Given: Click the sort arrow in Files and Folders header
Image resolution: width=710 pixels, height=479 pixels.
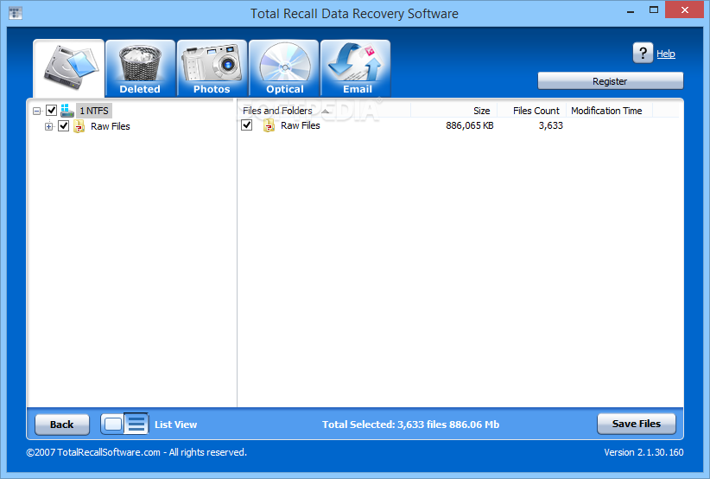Looking at the screenshot, I should pyautogui.click(x=325, y=111).
